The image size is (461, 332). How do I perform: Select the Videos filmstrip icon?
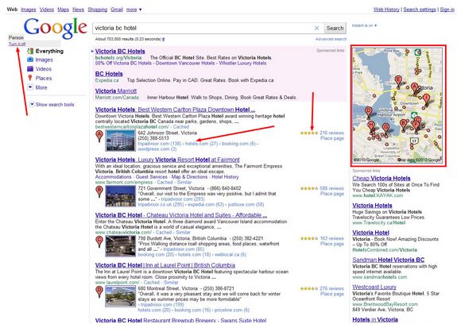click(30, 69)
